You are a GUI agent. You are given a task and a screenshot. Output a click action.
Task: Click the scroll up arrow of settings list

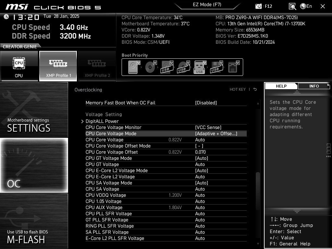coord(258,103)
